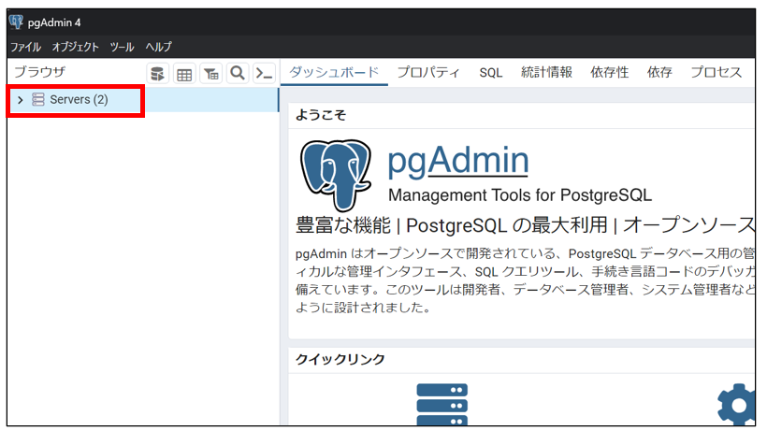Screen dimensions: 767x445
Task: Open the オブジェクト menu
Action: 76,47
